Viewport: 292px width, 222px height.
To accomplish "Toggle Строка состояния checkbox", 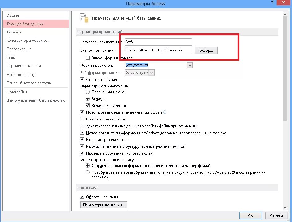I will 82,80.
